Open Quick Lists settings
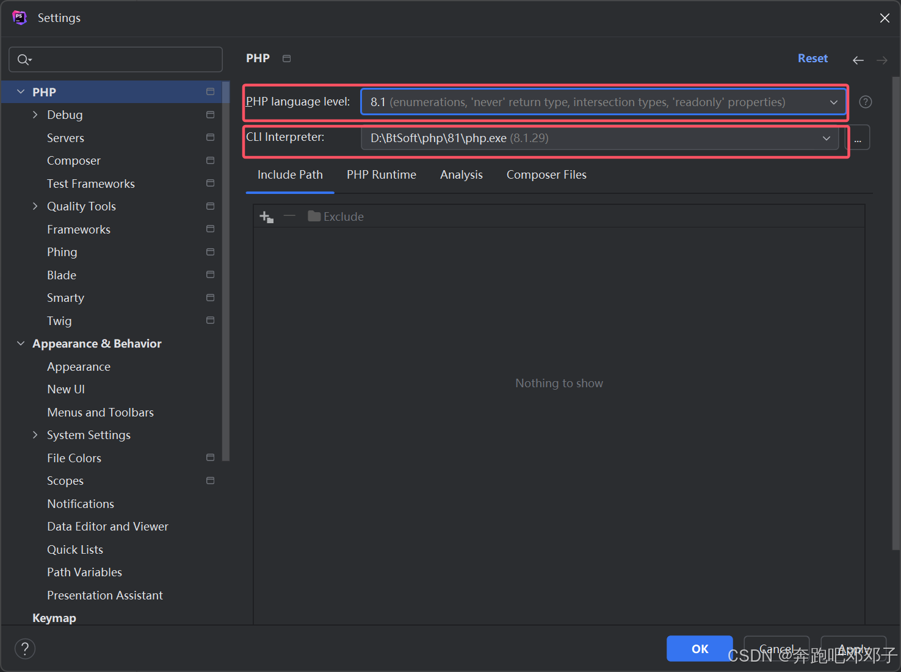 pyautogui.click(x=75, y=549)
